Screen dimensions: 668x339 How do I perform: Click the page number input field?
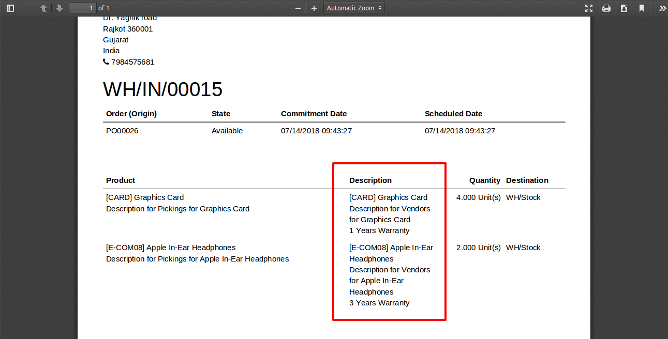pos(83,8)
